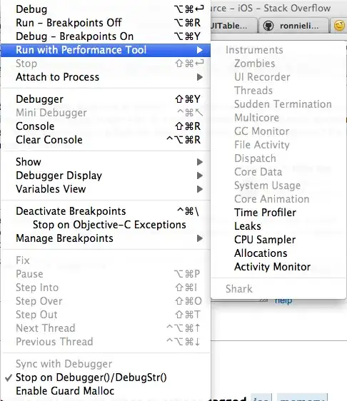
Task: Click the help link below the submenu
Action: click(x=283, y=301)
